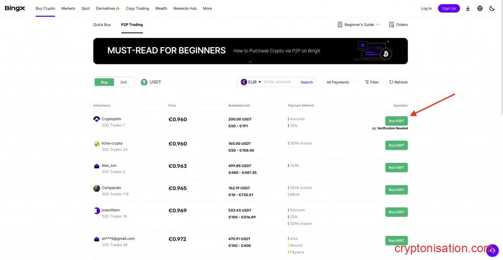Click the Cryptoptim advertiser avatar
Image resolution: width=503 pixels, height=260 pixels.
(97, 119)
